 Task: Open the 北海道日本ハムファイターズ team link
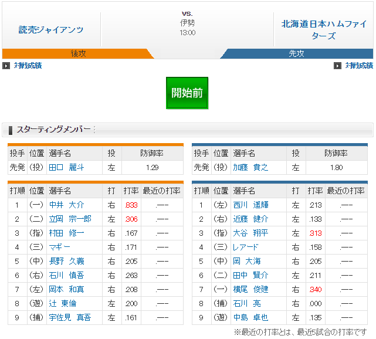324,30
